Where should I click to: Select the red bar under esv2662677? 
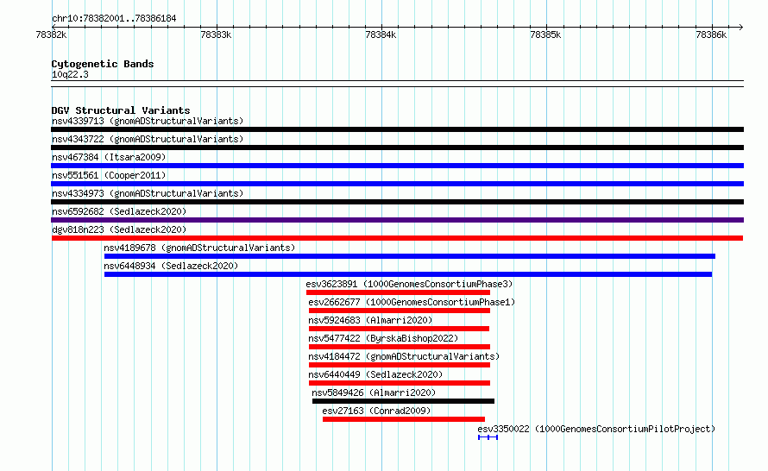point(400,311)
